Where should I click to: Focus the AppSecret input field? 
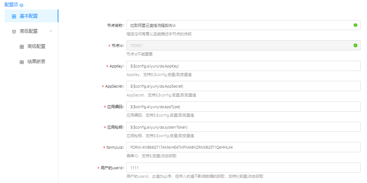243,86
